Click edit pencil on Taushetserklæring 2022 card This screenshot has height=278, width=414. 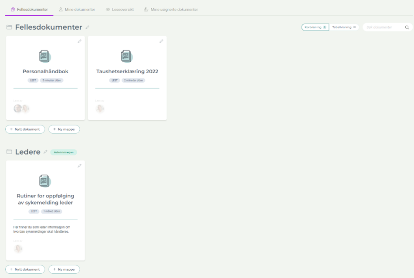click(x=161, y=41)
